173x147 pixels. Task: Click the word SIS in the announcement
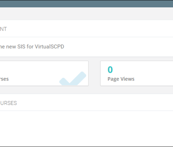click(x=21, y=47)
